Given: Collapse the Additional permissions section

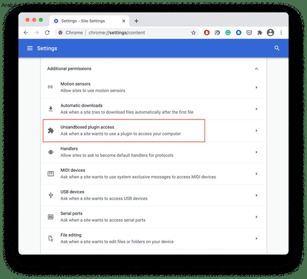Looking at the screenshot, I should (x=257, y=69).
